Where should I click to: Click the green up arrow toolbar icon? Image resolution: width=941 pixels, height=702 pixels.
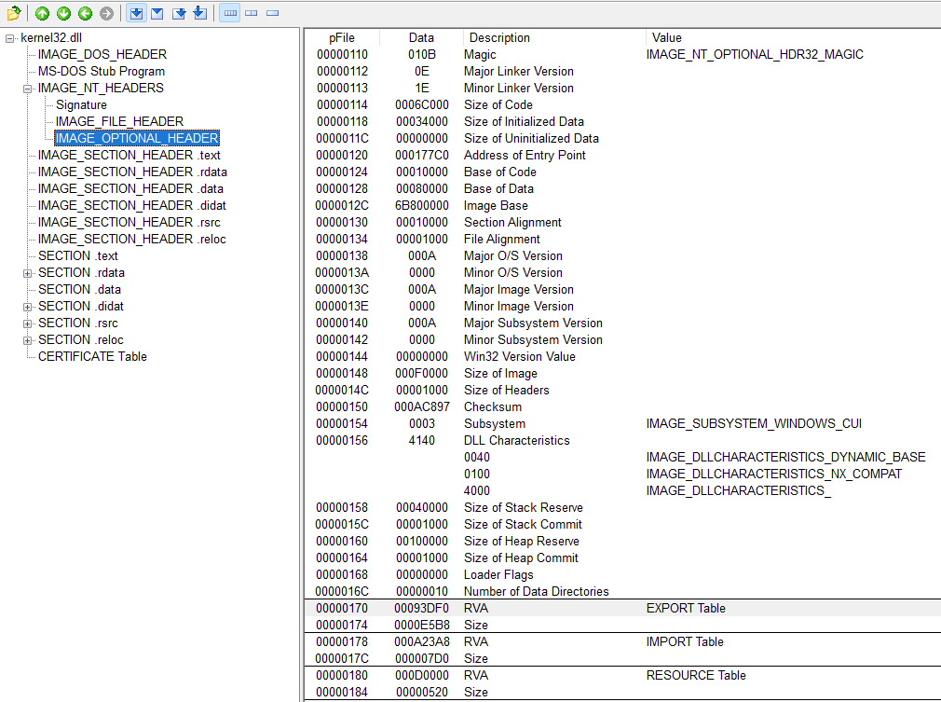[x=42, y=13]
